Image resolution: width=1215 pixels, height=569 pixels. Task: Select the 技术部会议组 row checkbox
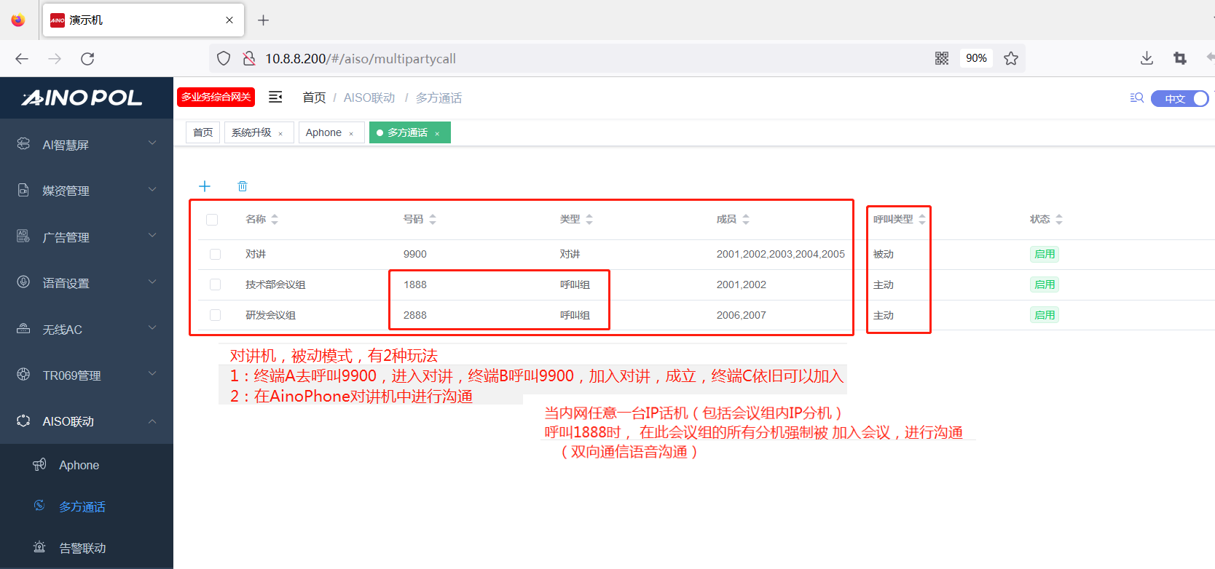coord(215,284)
